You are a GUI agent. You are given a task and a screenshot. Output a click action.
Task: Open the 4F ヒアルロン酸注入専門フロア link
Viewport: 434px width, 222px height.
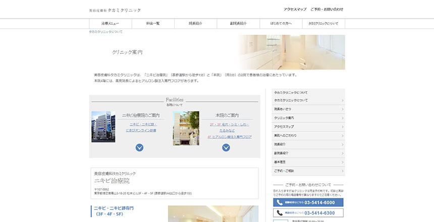click(x=230, y=137)
